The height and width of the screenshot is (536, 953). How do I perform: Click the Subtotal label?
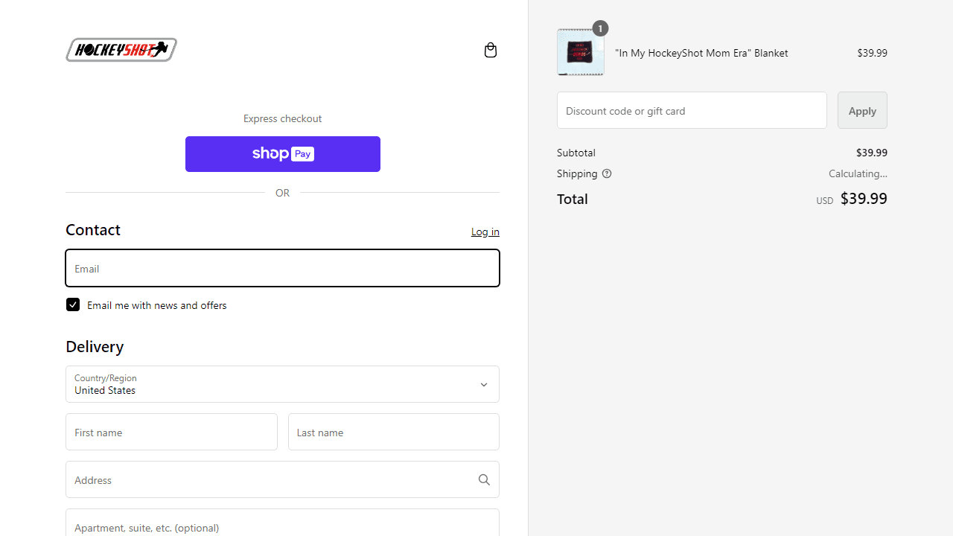(576, 153)
